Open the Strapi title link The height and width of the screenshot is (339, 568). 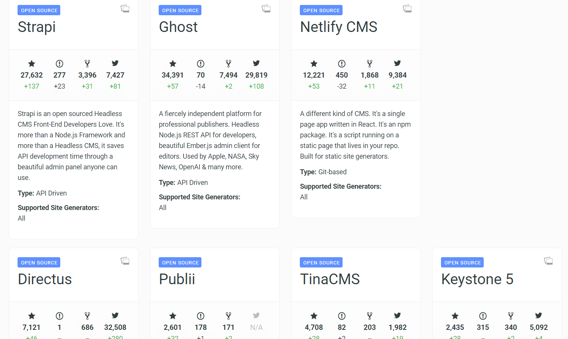pos(37,27)
